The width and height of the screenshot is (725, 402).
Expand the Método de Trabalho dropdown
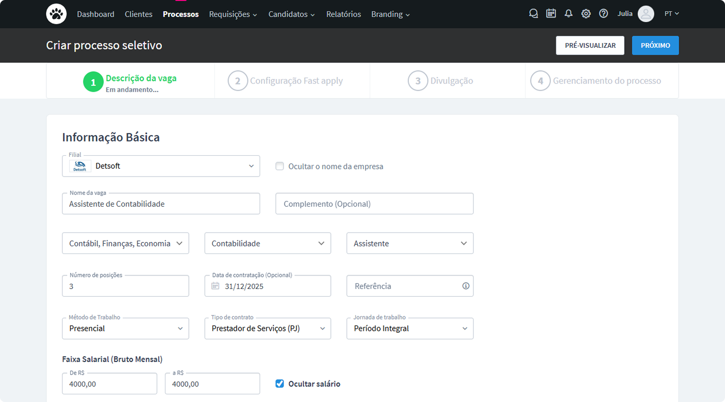(125, 329)
